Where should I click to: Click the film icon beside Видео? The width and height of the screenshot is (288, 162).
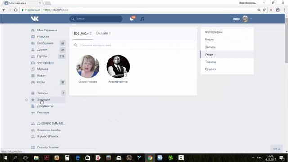pos(33,76)
